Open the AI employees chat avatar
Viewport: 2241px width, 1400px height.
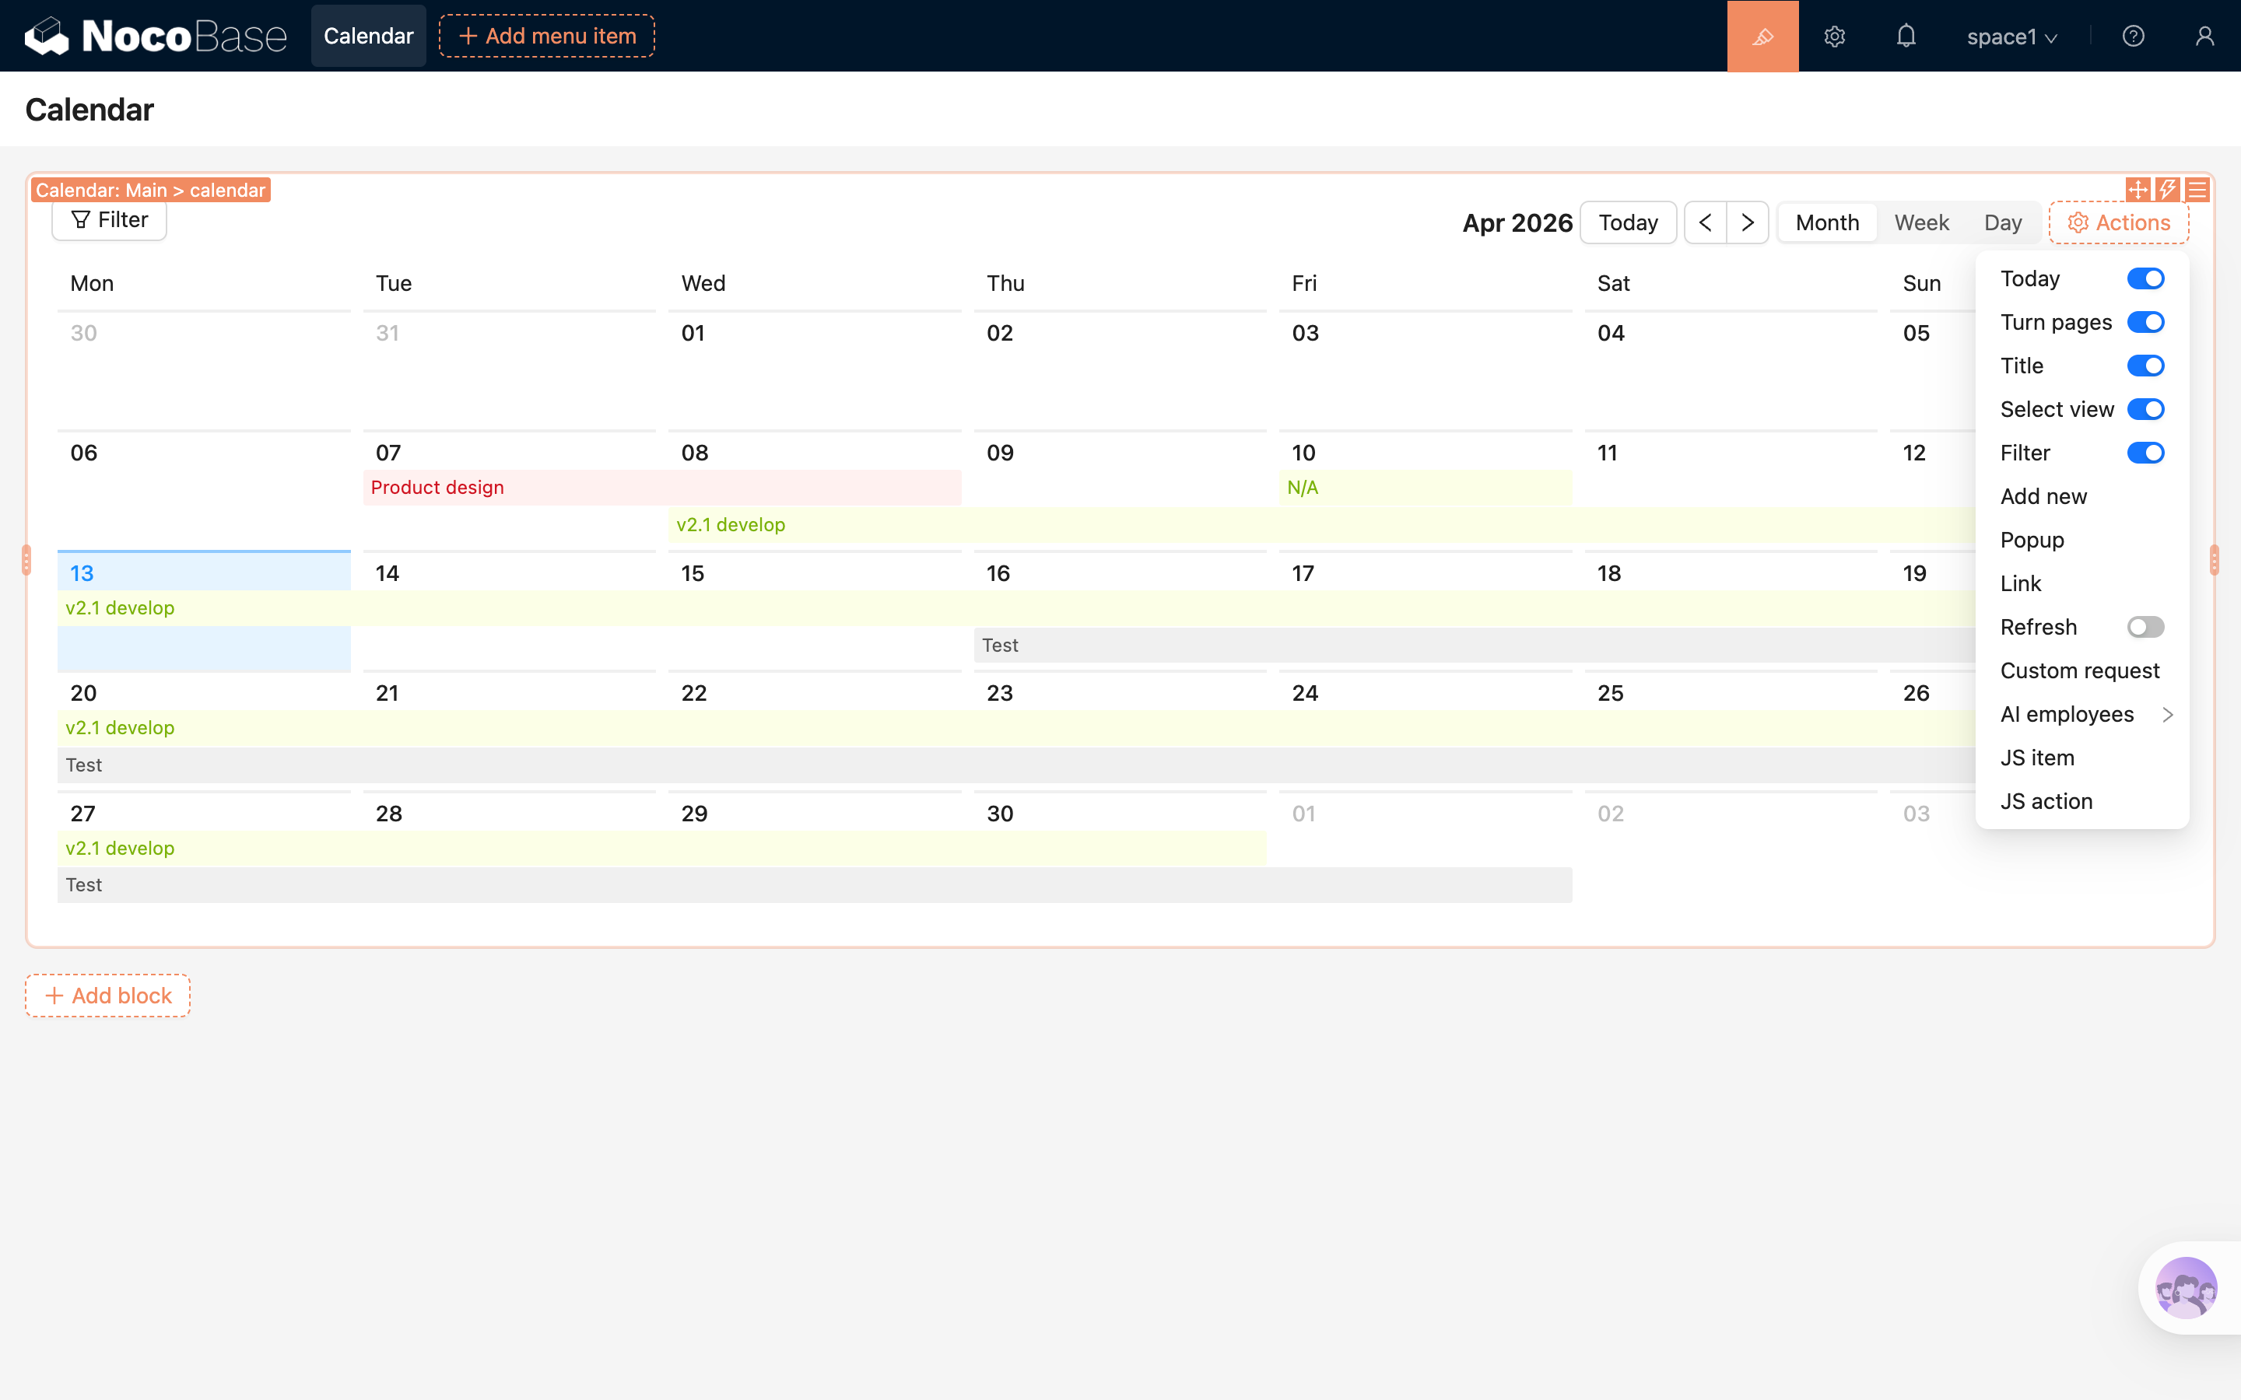click(2186, 1287)
